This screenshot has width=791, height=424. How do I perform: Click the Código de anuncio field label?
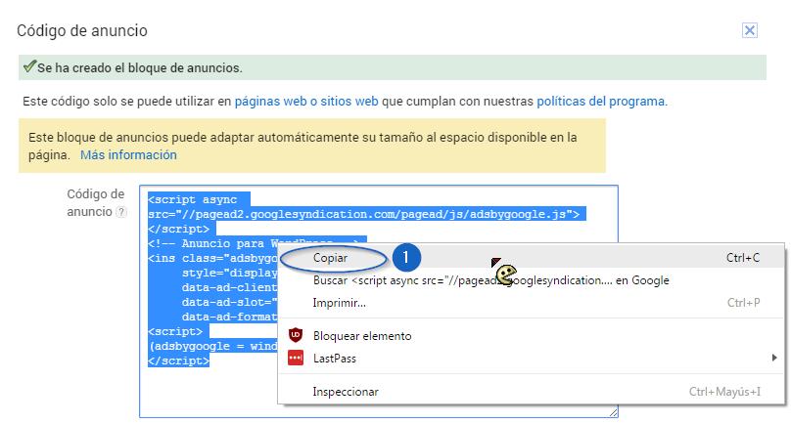click(x=95, y=203)
